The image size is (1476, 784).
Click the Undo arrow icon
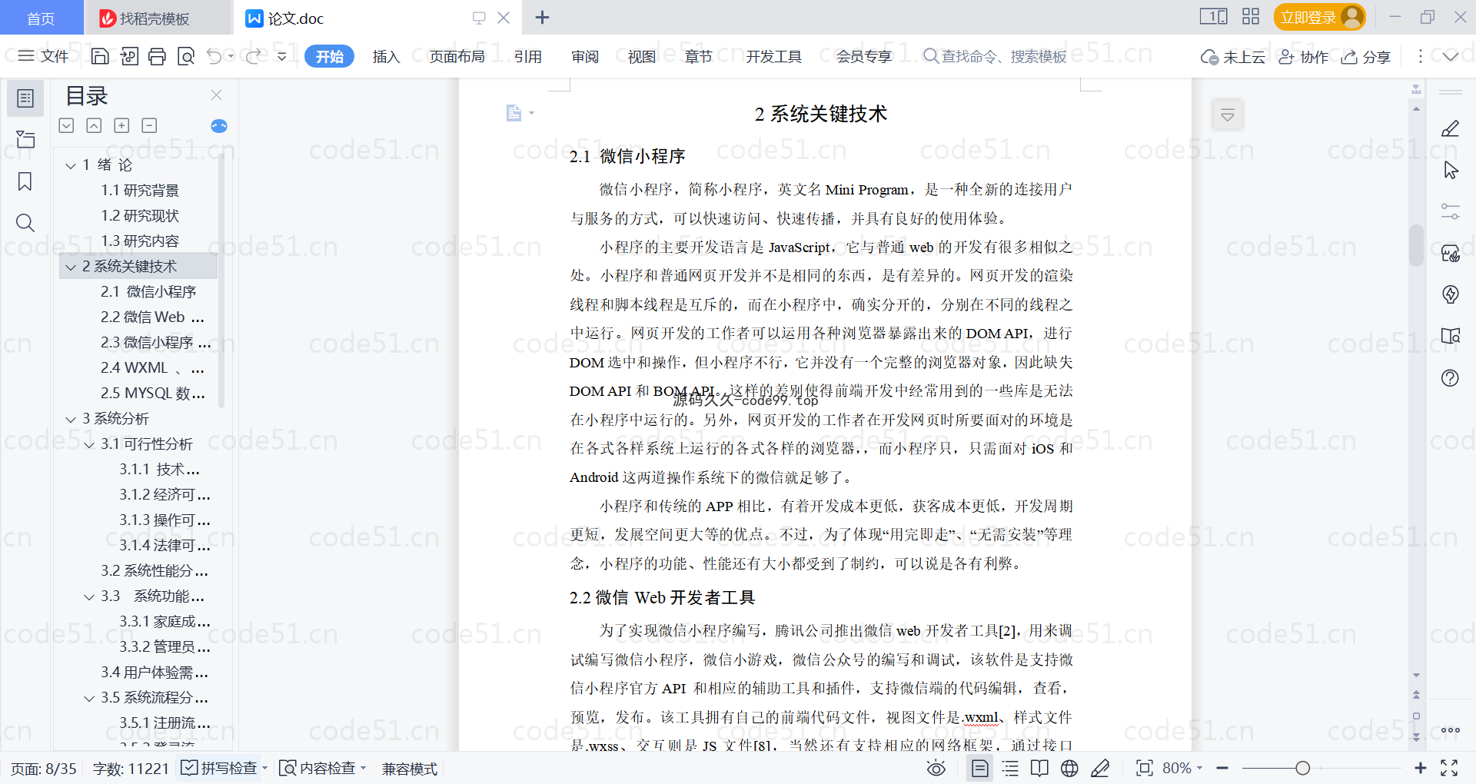coord(214,56)
